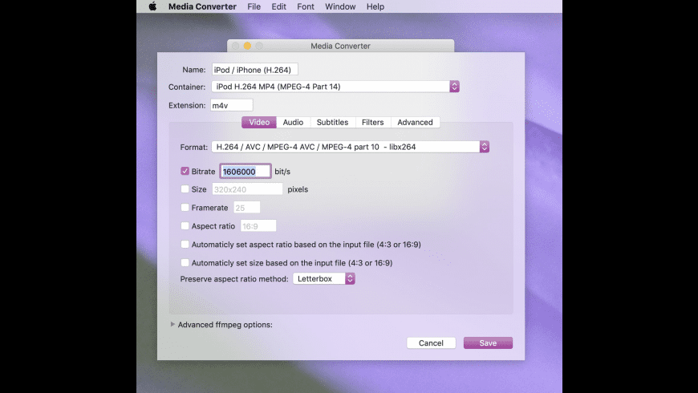Switch to the Subtitles tab

coord(332,123)
